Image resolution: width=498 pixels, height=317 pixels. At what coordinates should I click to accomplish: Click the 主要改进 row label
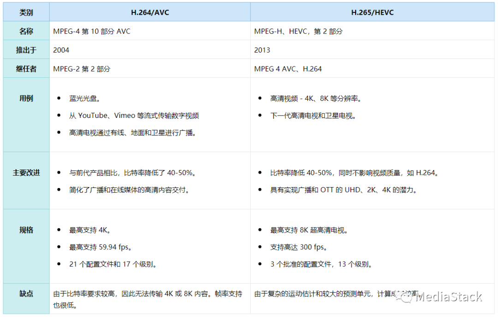tap(26, 172)
